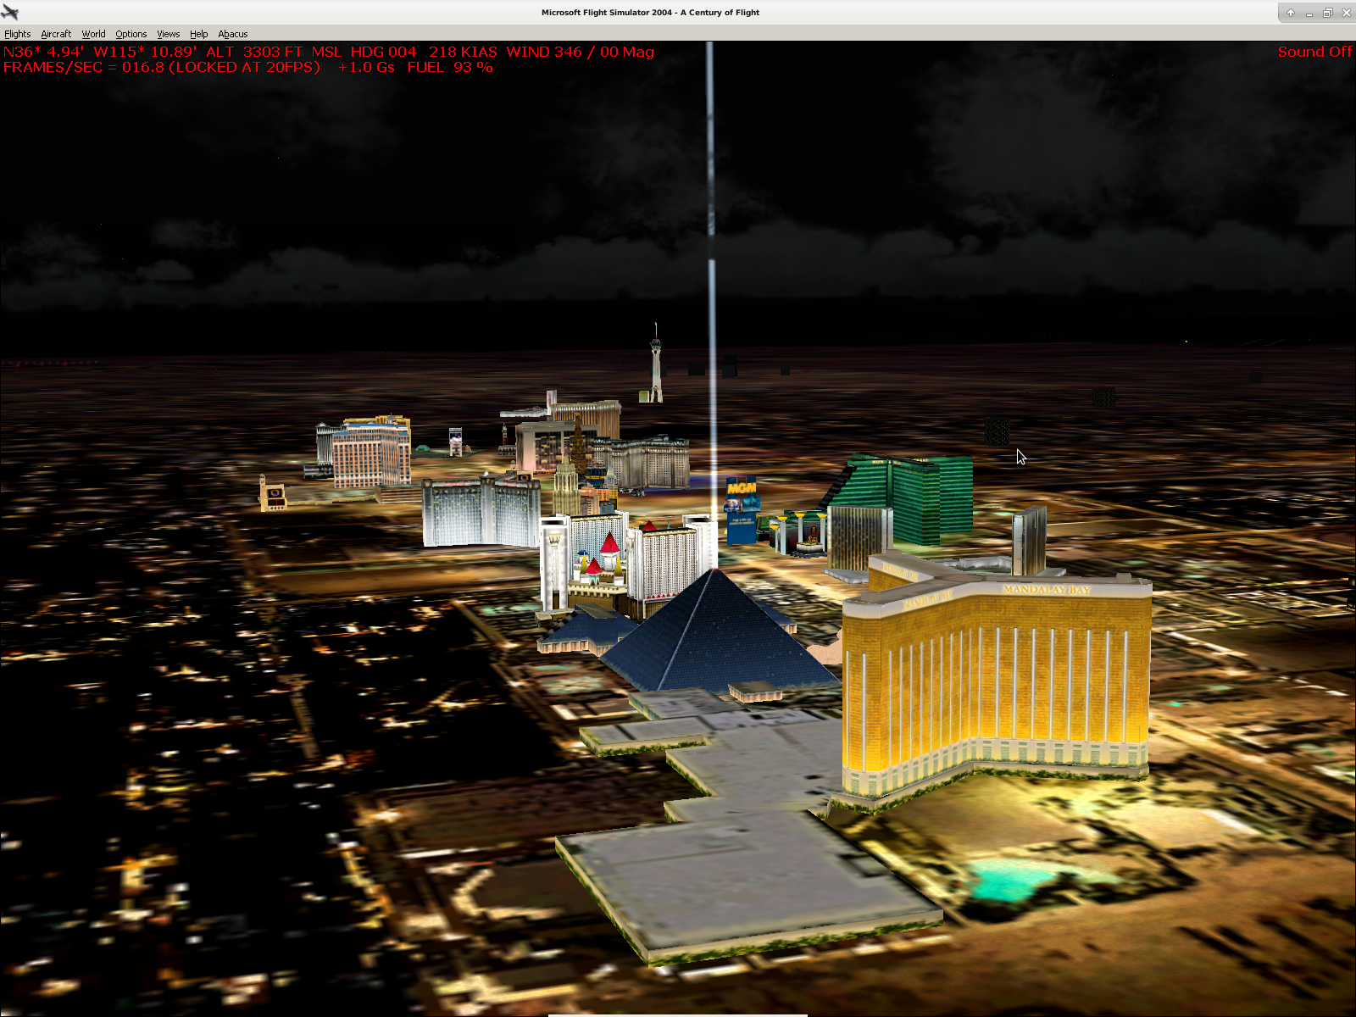Click the +1.0 Gs readout

(366, 68)
